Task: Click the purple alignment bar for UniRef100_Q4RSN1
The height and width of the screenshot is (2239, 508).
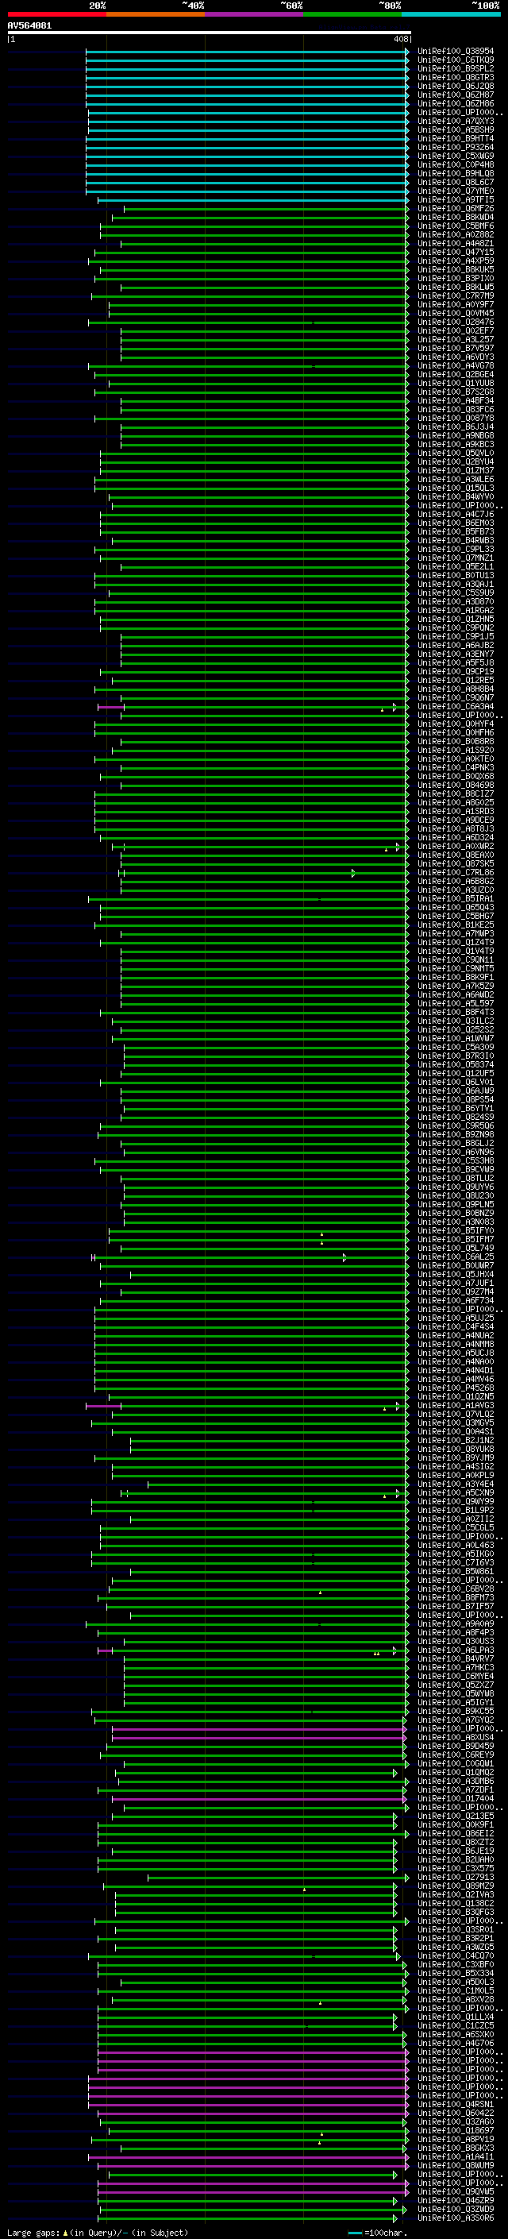Action: (x=248, y=2104)
